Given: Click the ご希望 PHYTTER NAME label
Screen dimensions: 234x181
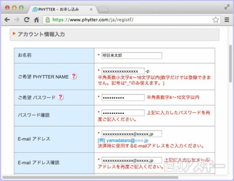Looking at the screenshot, I should (43, 77).
